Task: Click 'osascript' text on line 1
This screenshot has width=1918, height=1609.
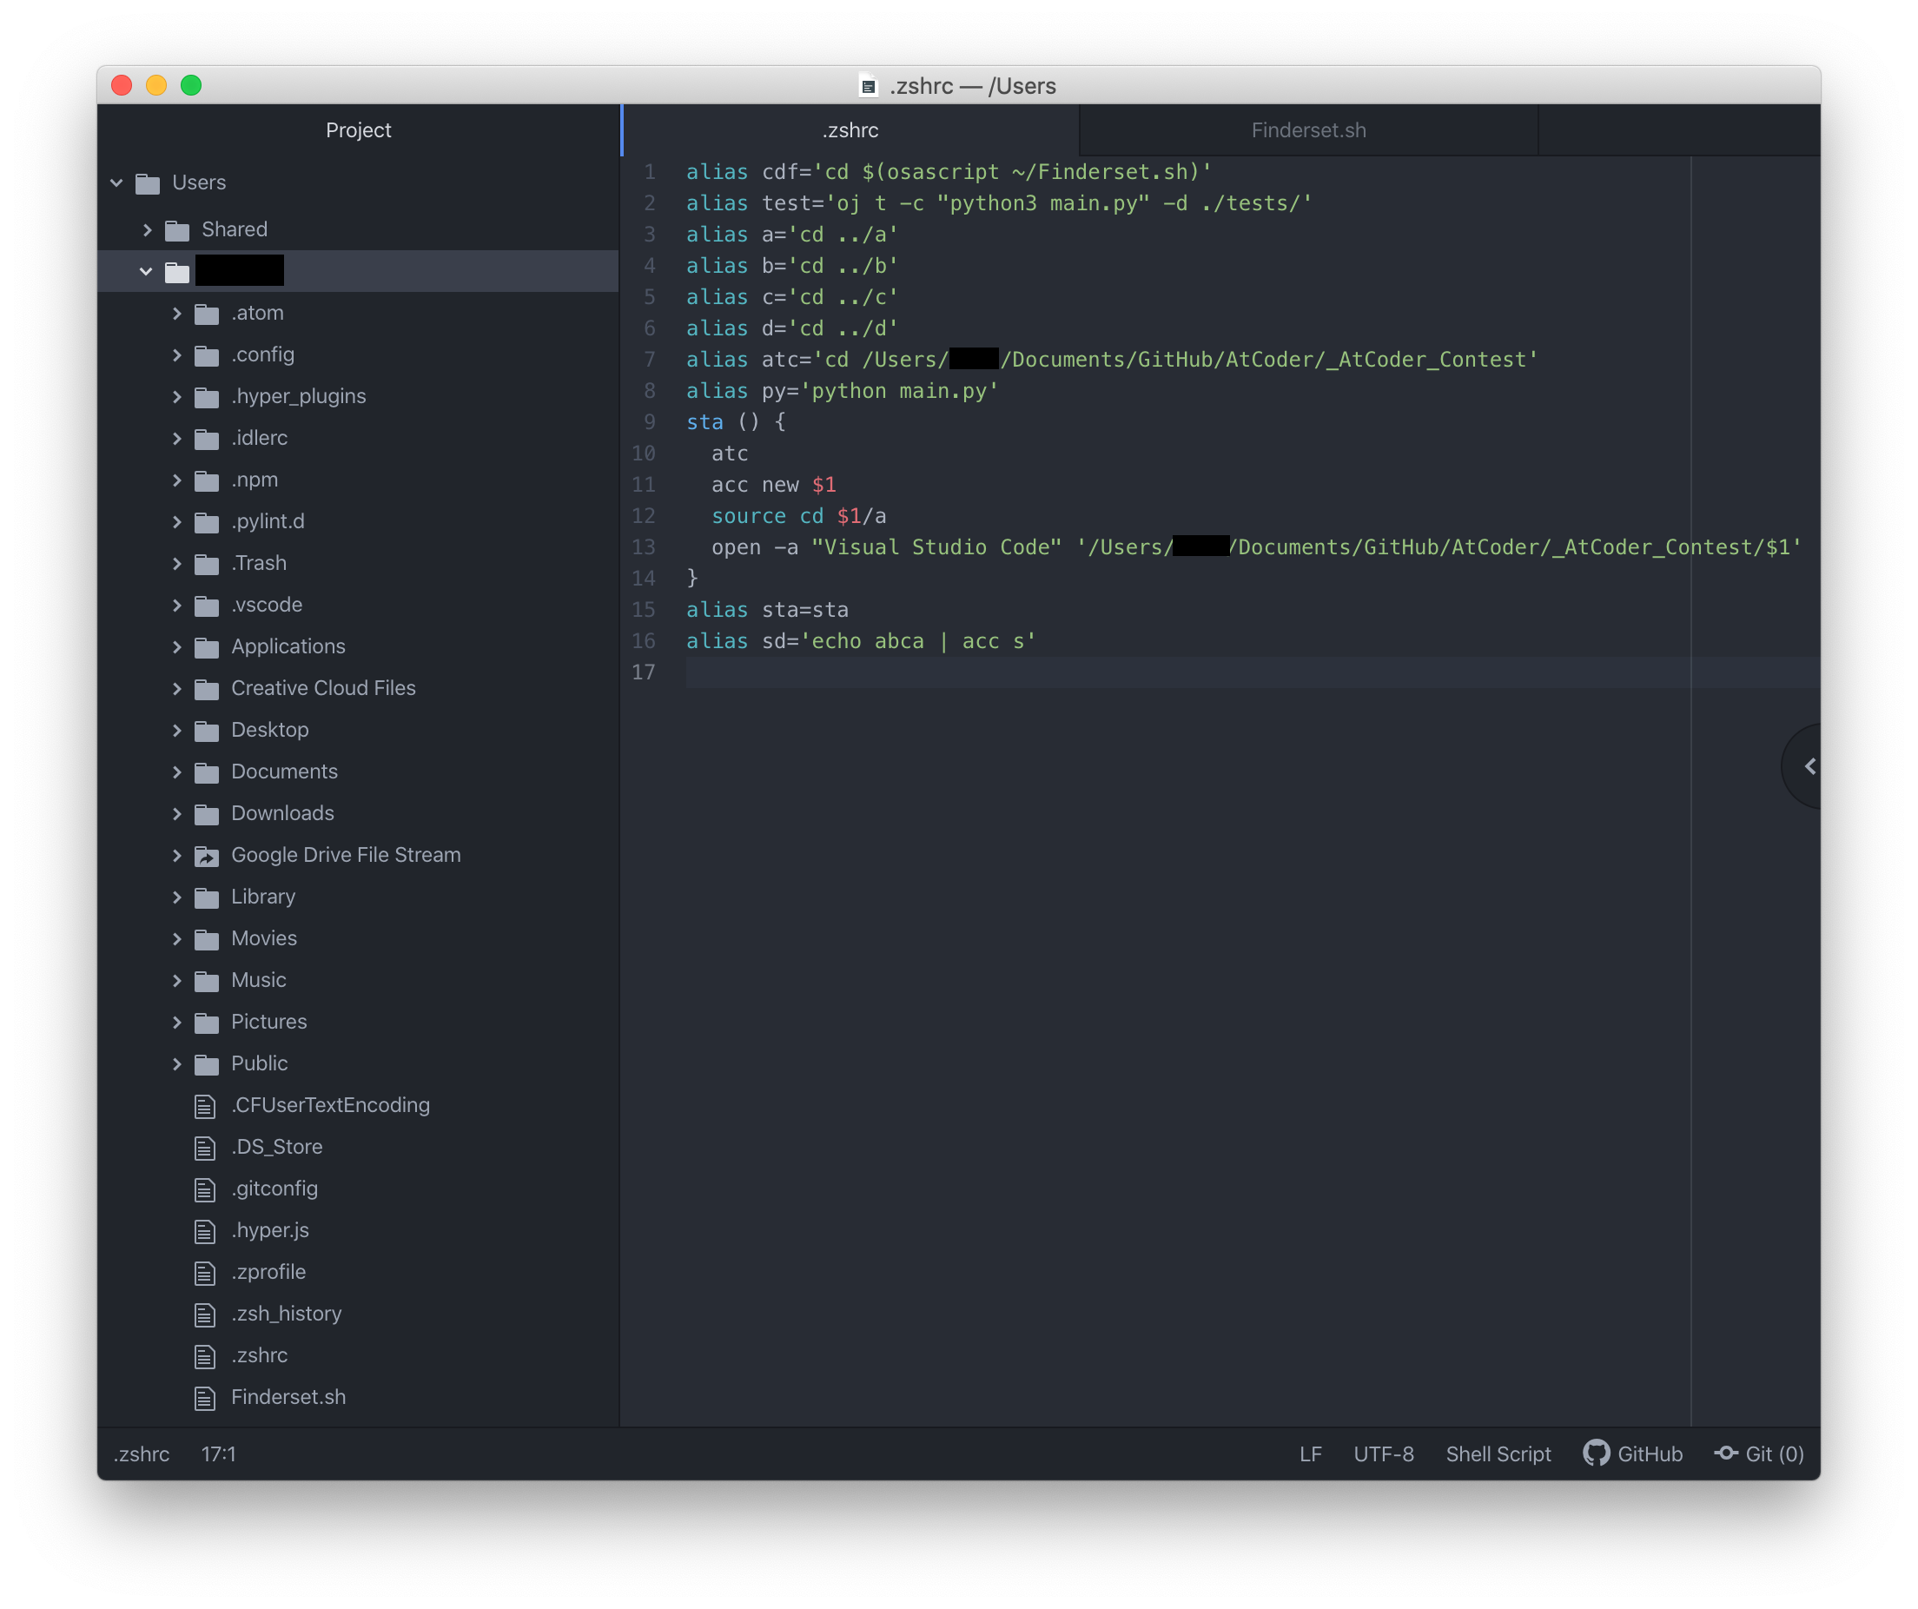Action: 943,172
